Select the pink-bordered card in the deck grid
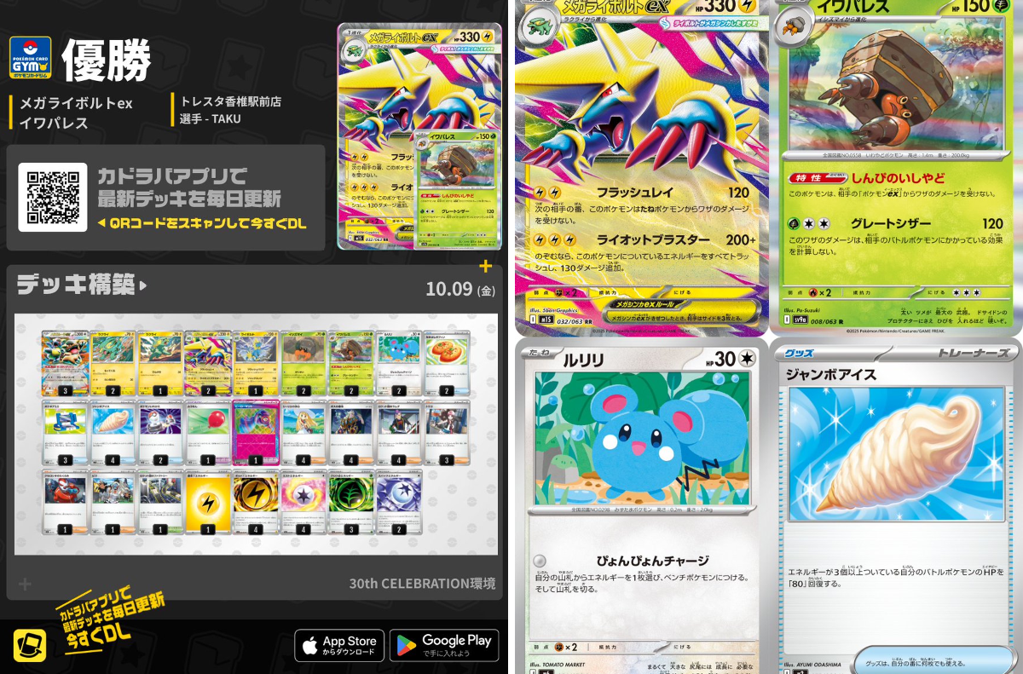1023x674 pixels. tap(256, 434)
